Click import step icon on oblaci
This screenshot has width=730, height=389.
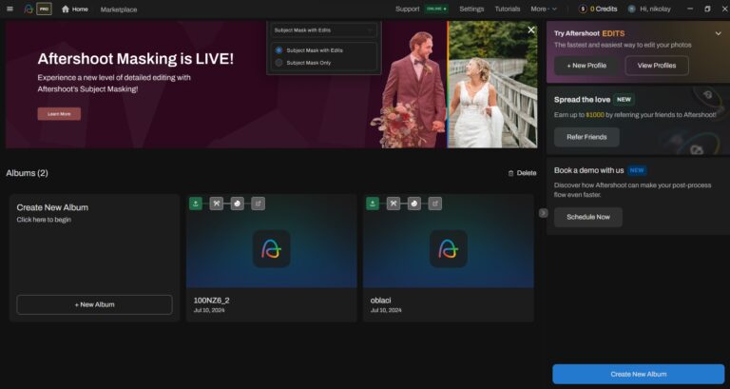[x=373, y=204]
